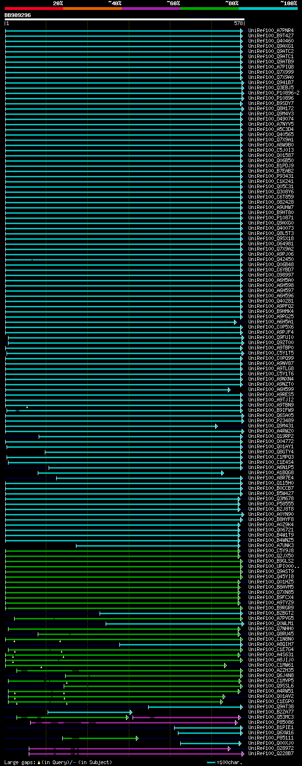Screen dimensions: 302x766
Task: Click the purple ~60% identity legend segment
Action: [x=151, y=9]
